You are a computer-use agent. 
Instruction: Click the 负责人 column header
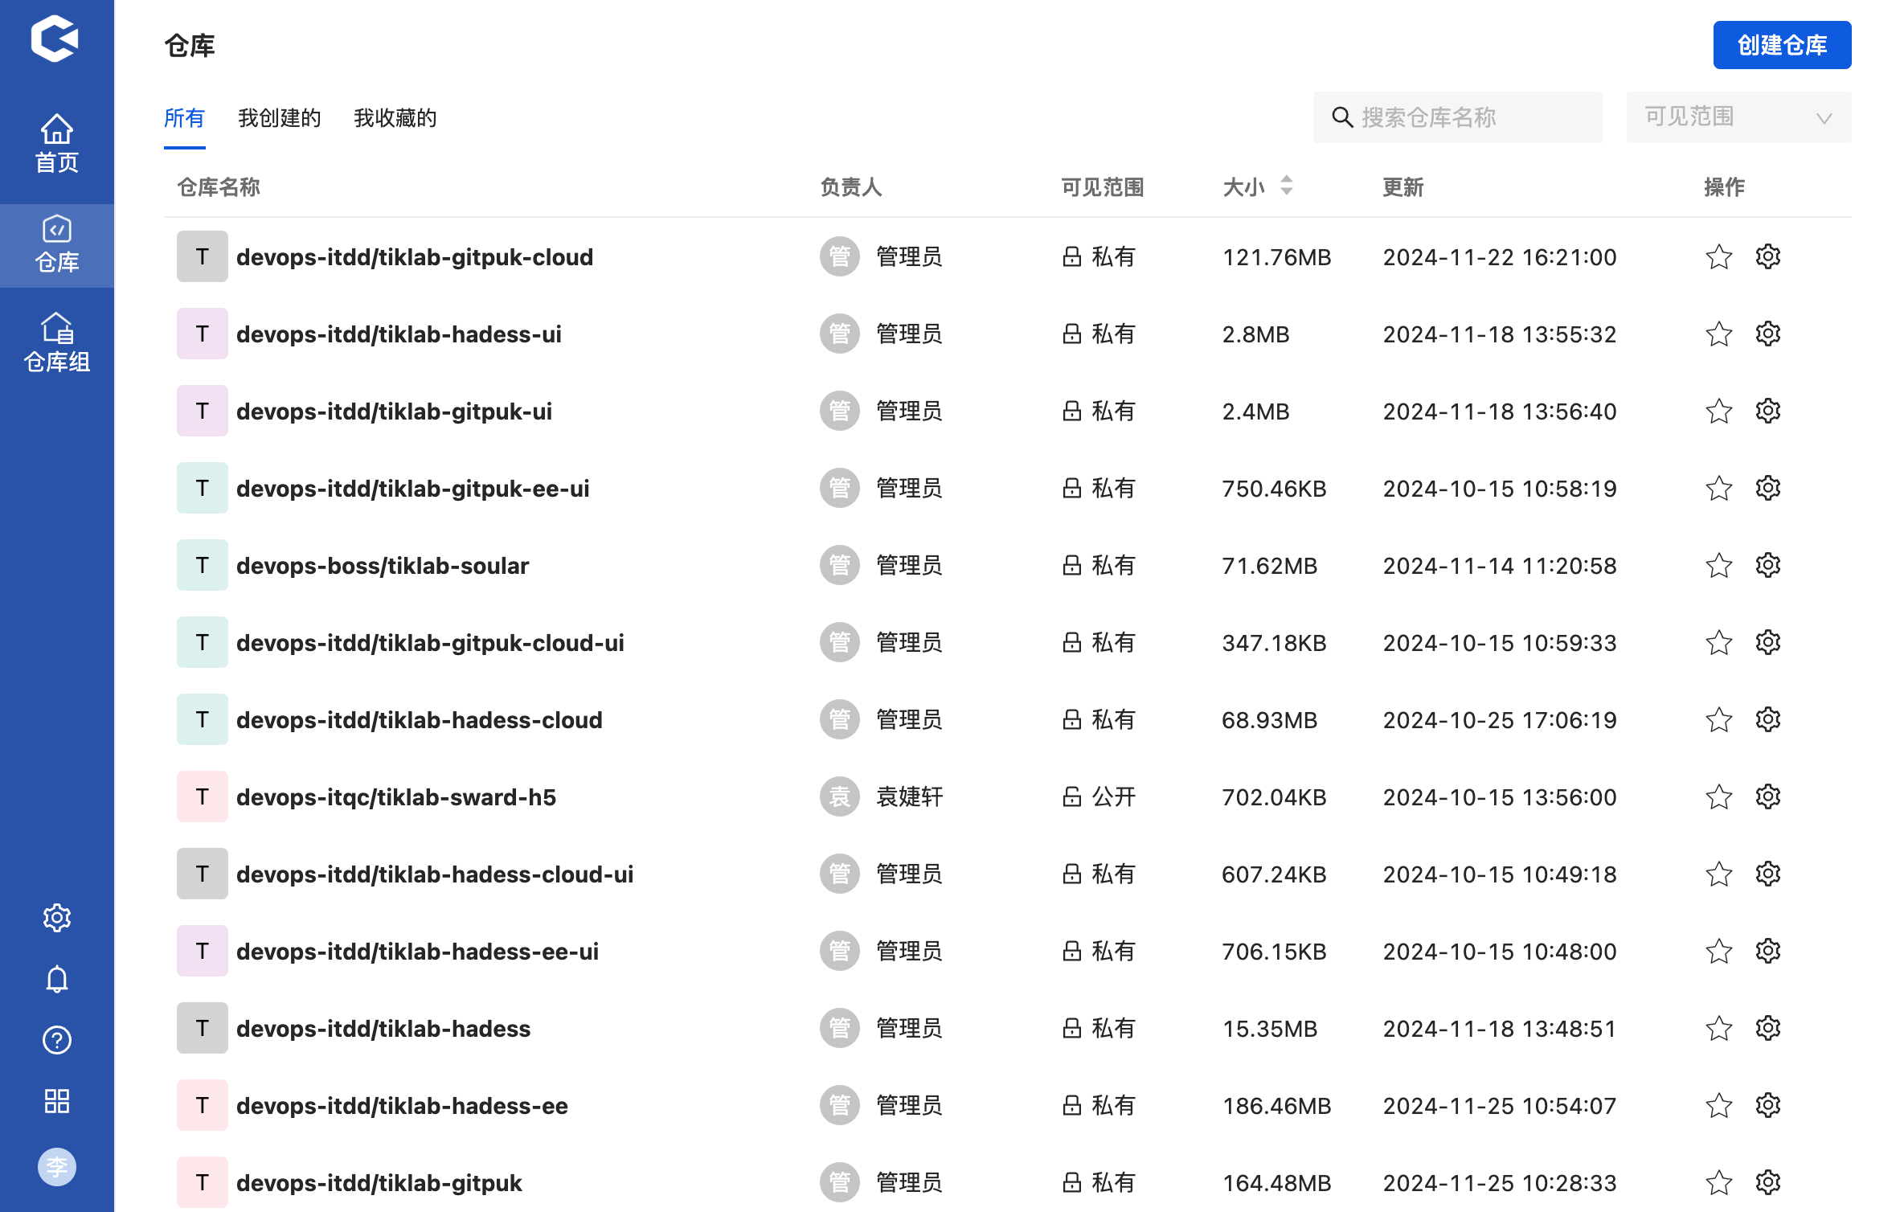pos(850,187)
